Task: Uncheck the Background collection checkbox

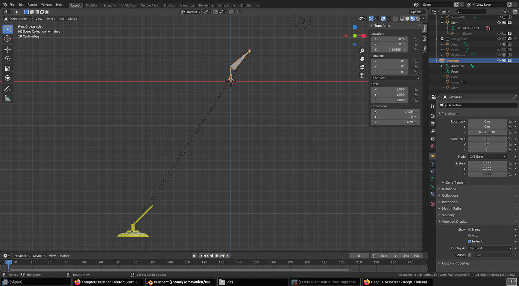Action: 442,38
